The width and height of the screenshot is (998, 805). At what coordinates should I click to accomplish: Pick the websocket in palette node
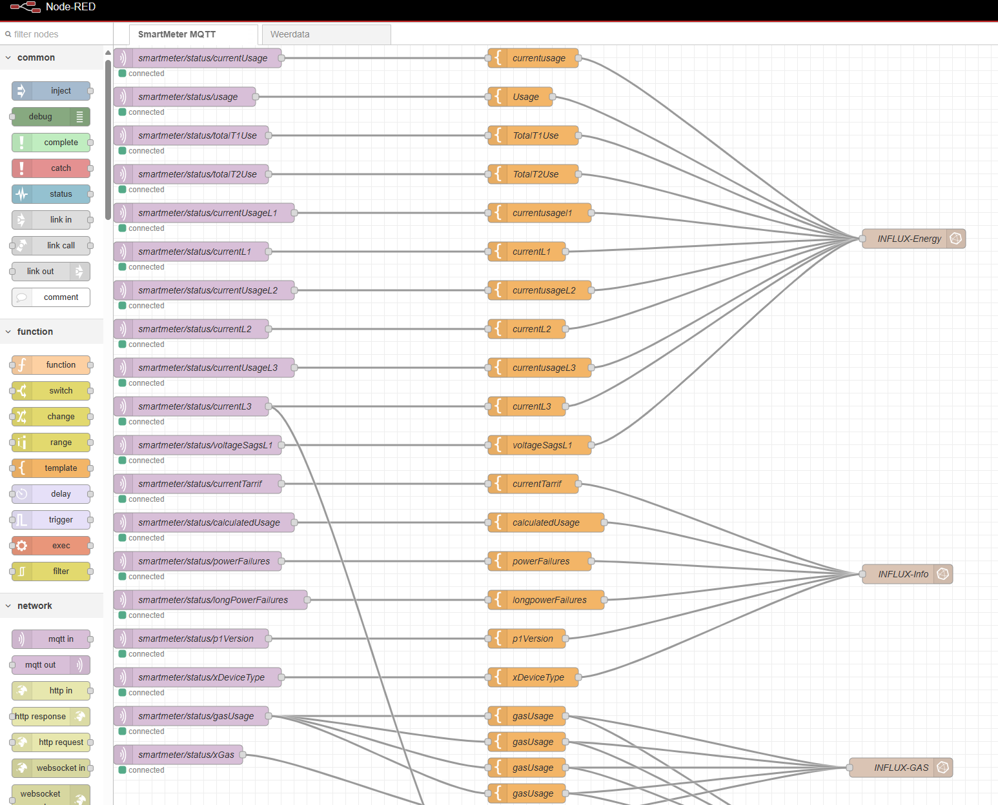(51, 768)
